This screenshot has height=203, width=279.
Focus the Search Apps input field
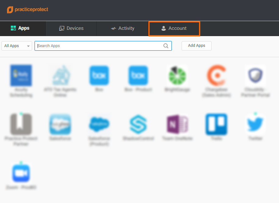point(103,46)
